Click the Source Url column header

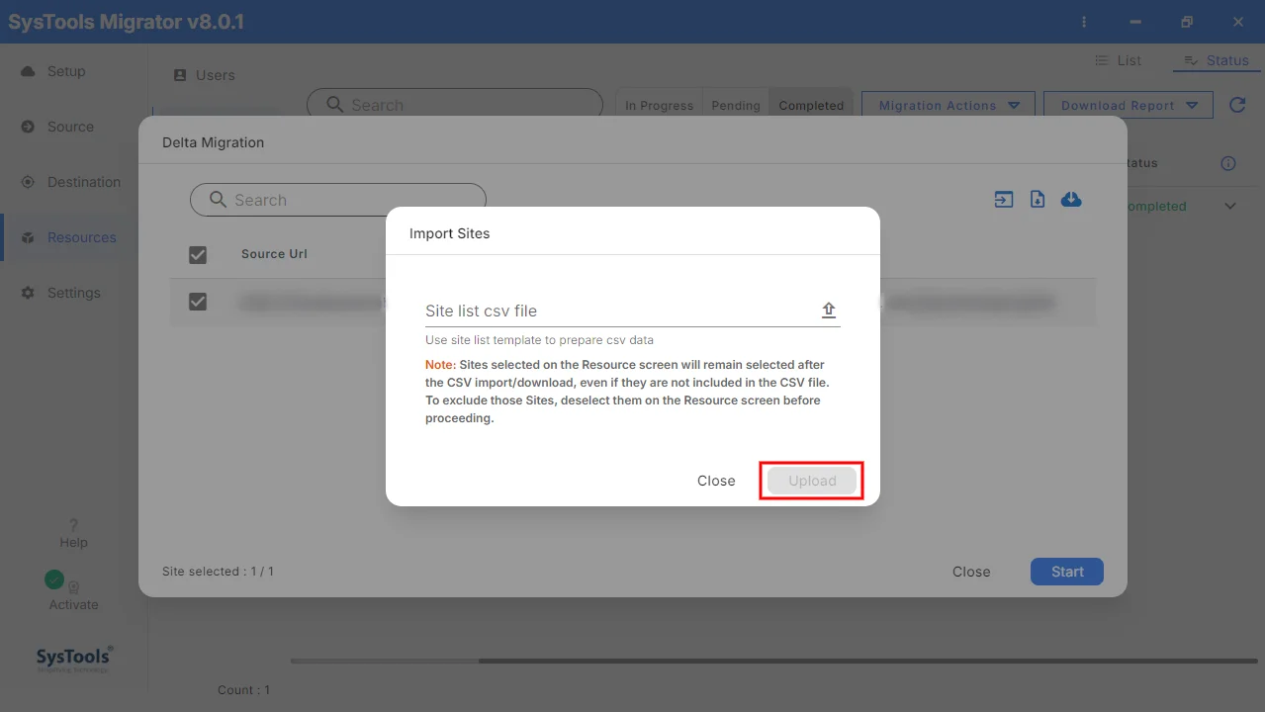274,254
